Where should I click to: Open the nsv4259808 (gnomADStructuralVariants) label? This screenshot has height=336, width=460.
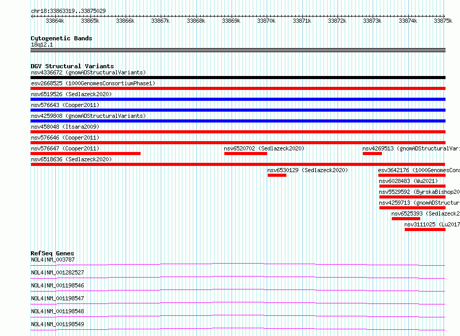88,116
